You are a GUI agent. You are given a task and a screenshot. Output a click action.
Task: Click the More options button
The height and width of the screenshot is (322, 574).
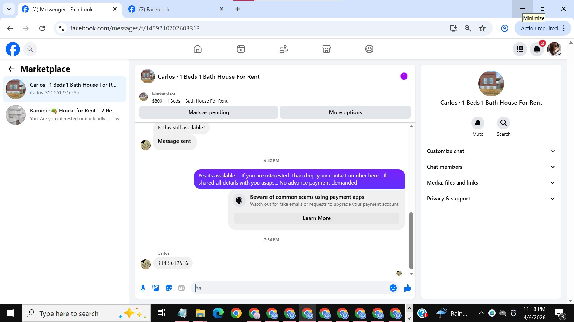click(x=345, y=112)
